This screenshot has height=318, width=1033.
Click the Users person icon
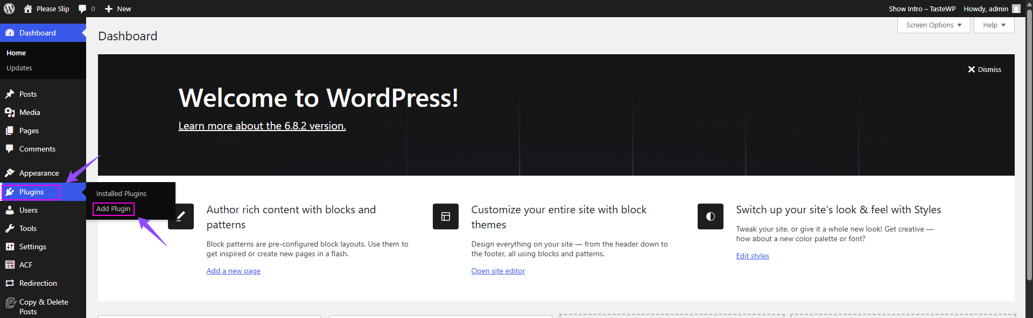pos(10,210)
